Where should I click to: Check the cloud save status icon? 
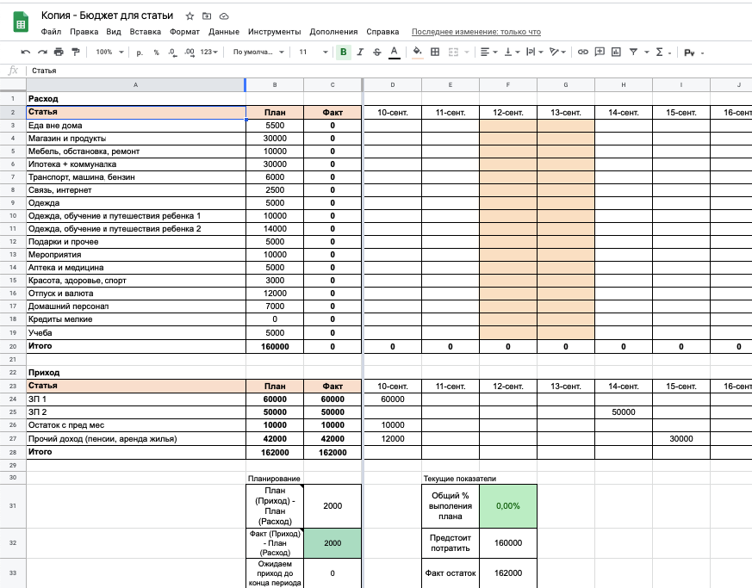coord(224,16)
